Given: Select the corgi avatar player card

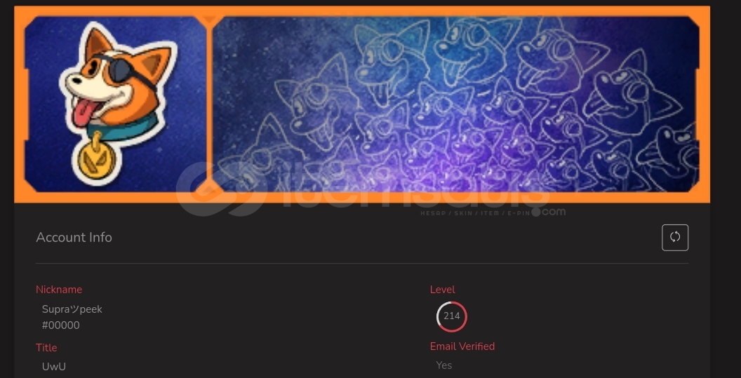Looking at the screenshot, I should 115,104.
